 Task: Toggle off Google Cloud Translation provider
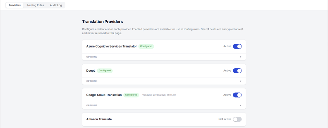coord(237,95)
